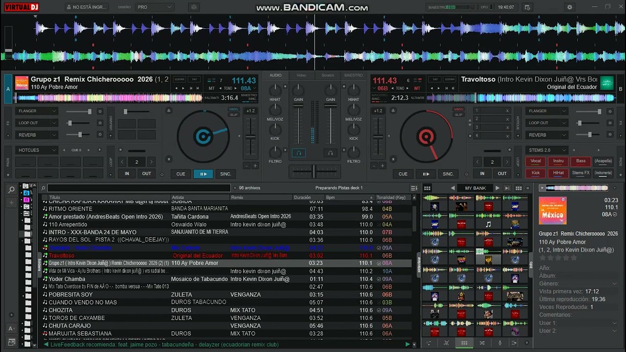Click CUE button on deck A
Screen dimensions: 626x352
(180, 174)
